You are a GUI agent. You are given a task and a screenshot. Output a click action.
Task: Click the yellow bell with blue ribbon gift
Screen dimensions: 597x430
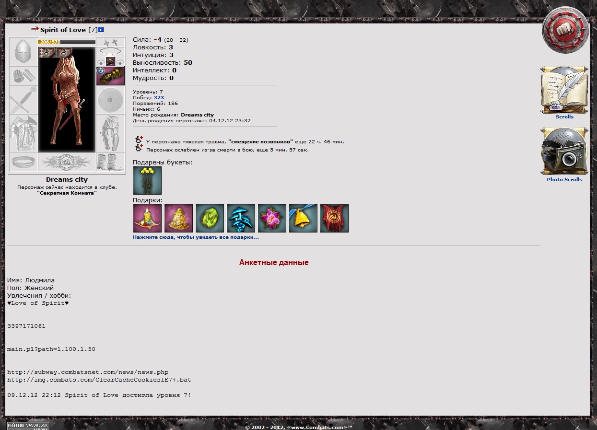pos(303,218)
